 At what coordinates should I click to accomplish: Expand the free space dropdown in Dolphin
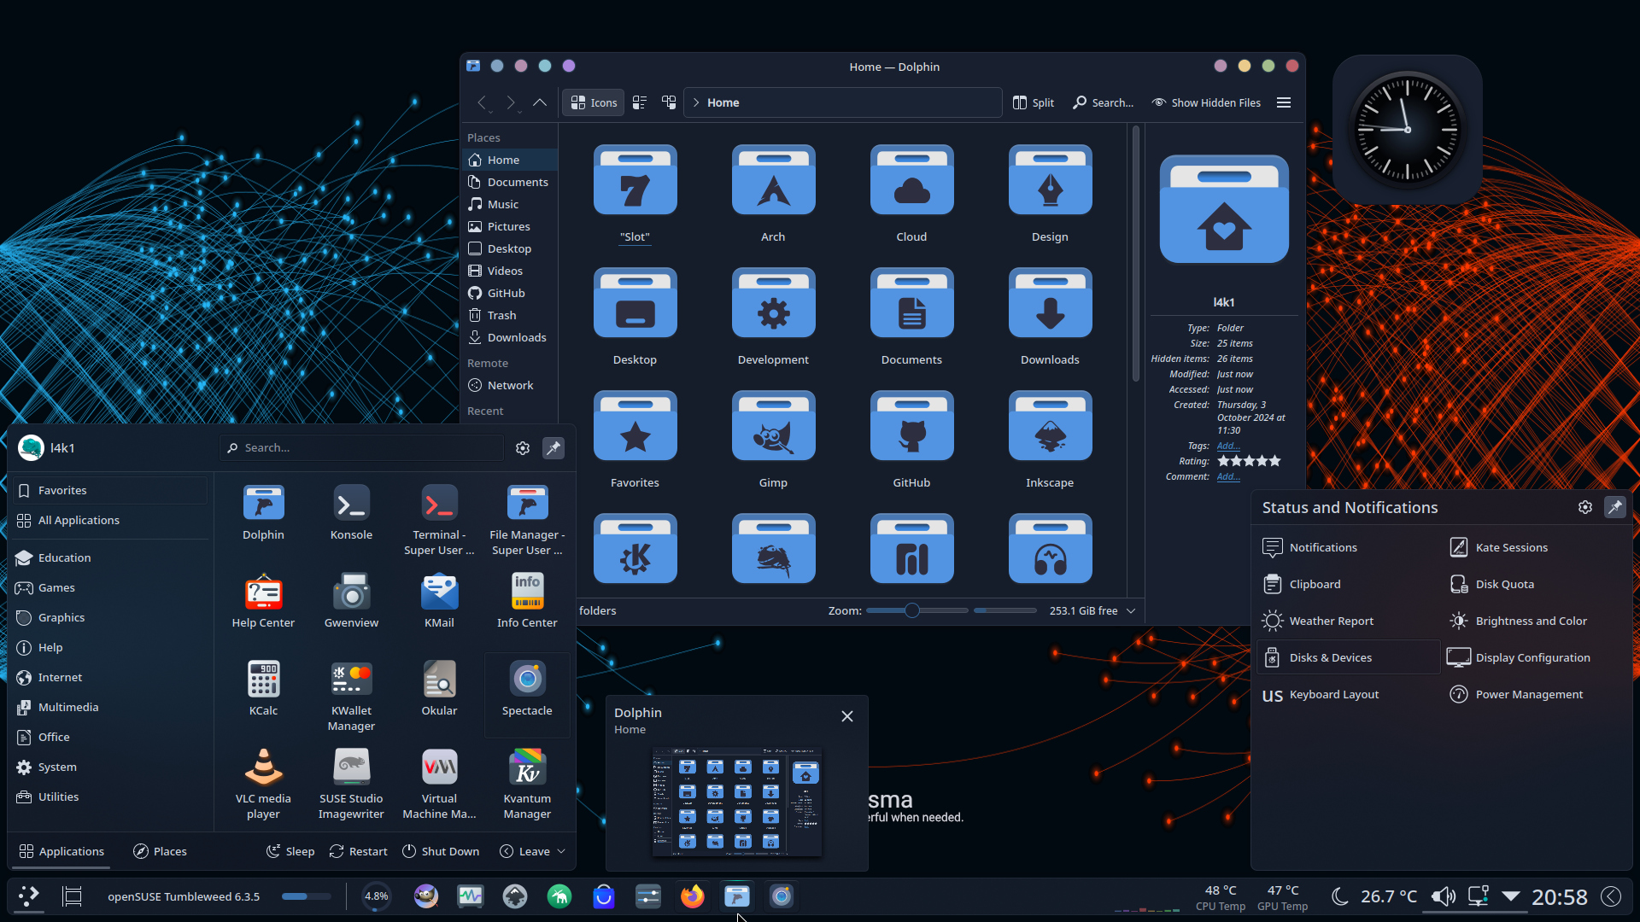pyautogui.click(x=1131, y=610)
